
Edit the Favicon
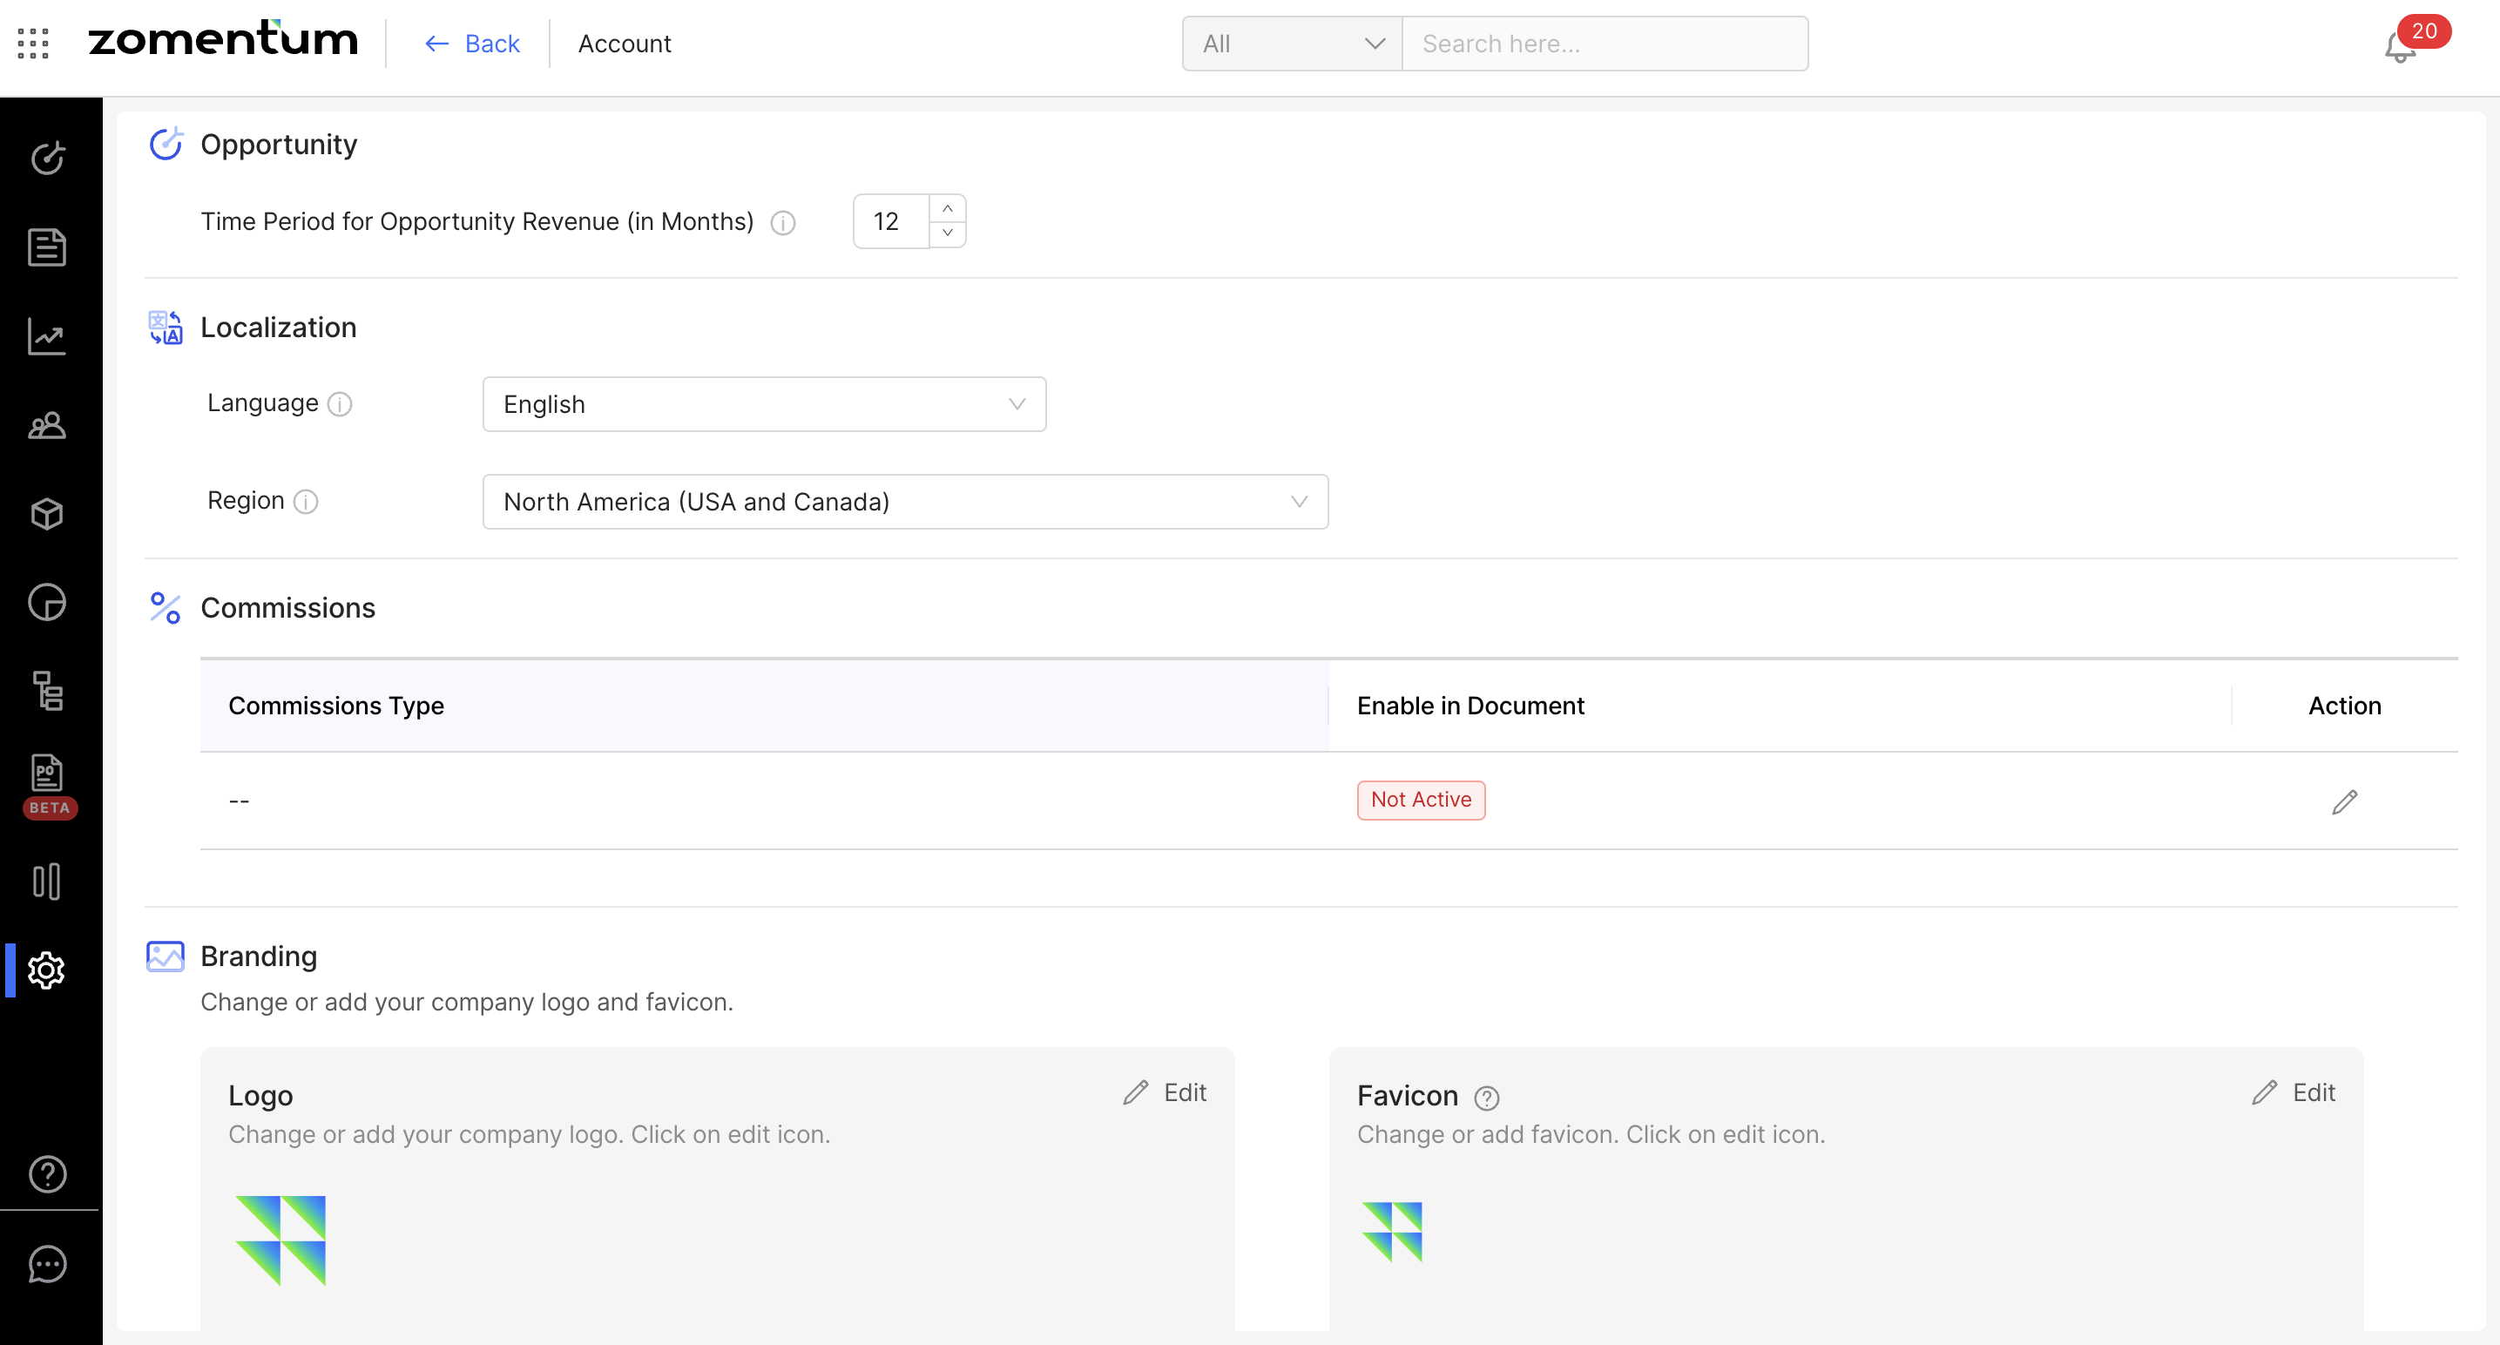(x=2294, y=1092)
